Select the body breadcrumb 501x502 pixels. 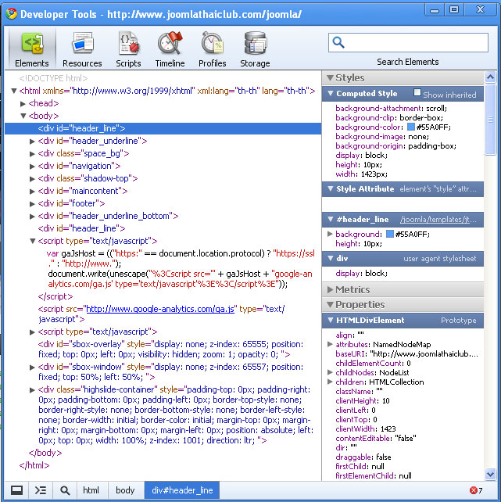(x=125, y=490)
